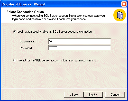The image size is (128, 101).
Task: Focus the Login name input field
Action: click(x=79, y=41)
